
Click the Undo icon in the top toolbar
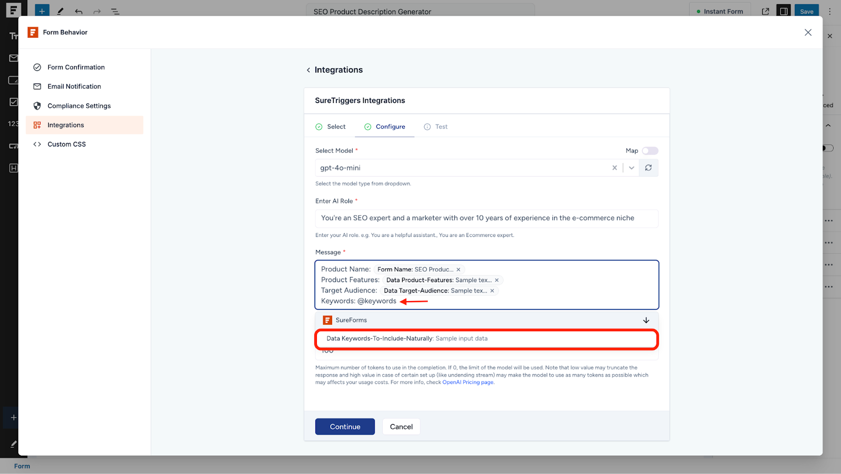click(78, 11)
